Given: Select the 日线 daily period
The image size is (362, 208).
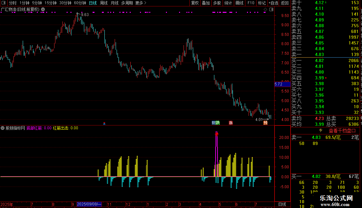Looking at the screenshot, I should [x=93, y=3].
